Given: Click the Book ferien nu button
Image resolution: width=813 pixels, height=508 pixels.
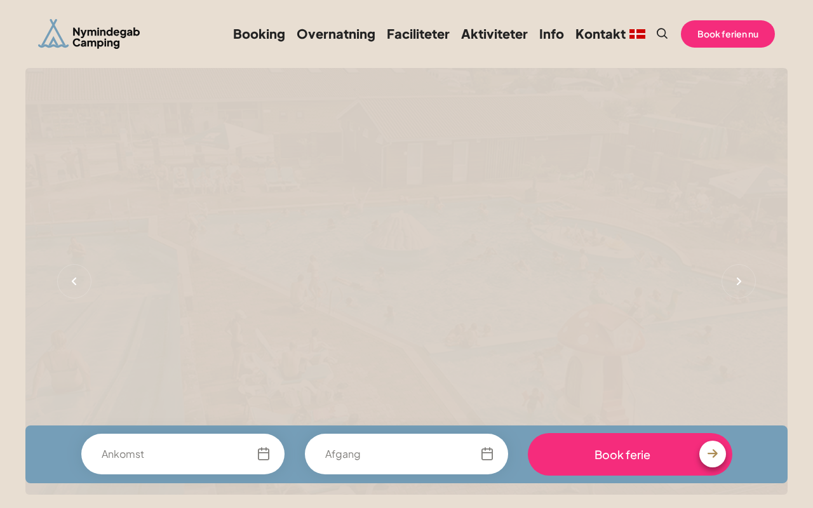Looking at the screenshot, I should pos(728,34).
